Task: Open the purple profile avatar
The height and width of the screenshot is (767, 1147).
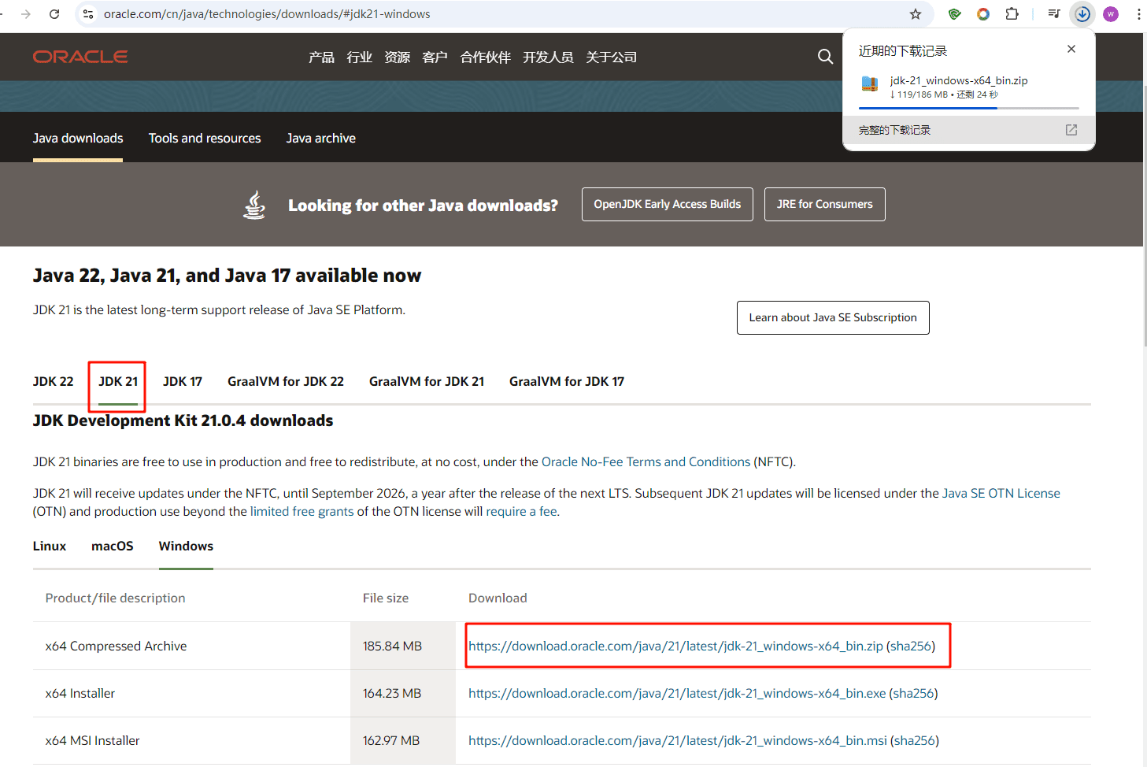Action: point(1111,14)
